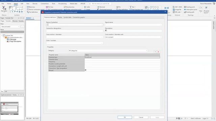The image size is (216, 121).
Task: Click the dimensioning icon in the ribbon
Action: (x=166, y=8)
